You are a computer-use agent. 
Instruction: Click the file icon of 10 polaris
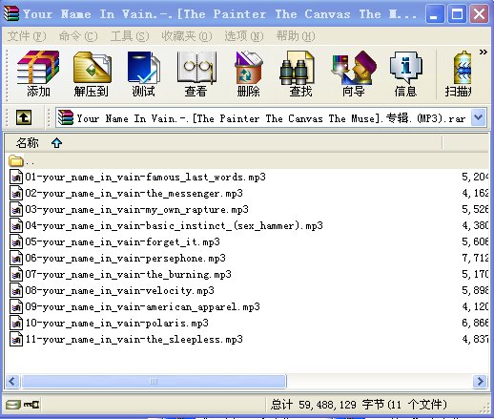coord(16,323)
